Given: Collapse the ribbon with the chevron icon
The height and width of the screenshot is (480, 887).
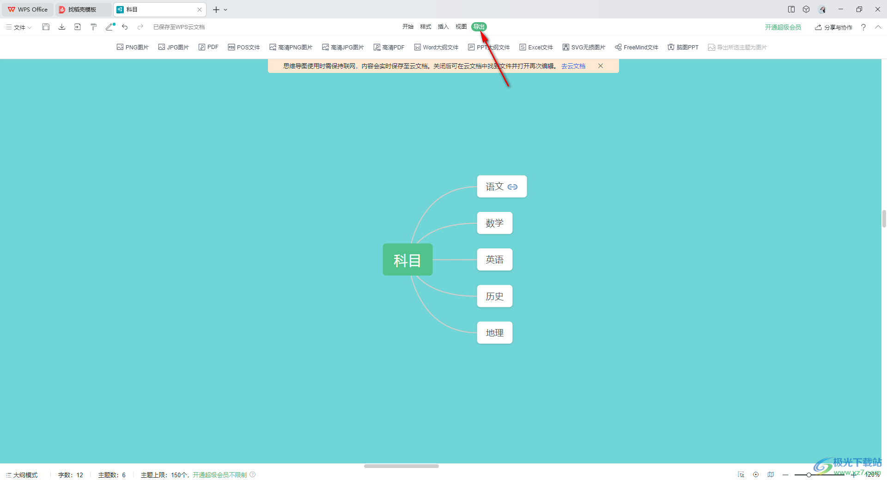Looking at the screenshot, I should coord(878,27).
